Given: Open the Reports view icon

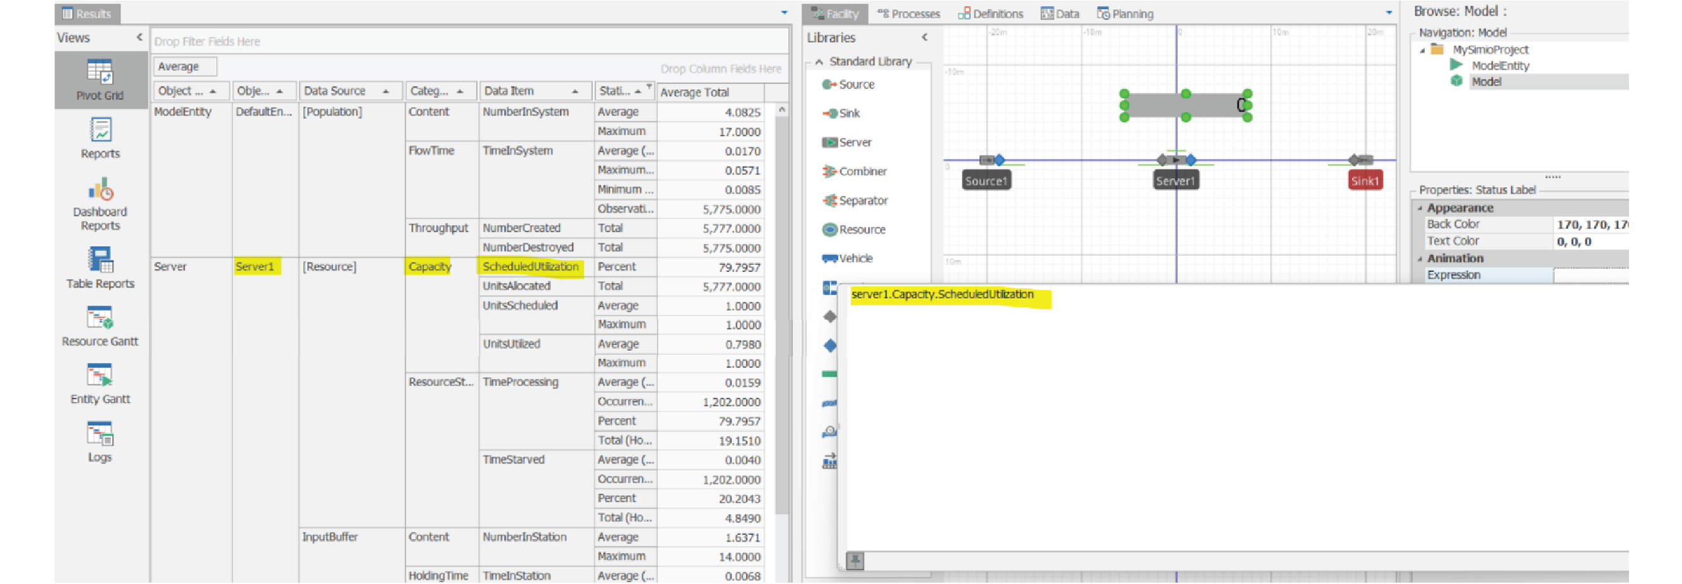Looking at the screenshot, I should pos(100,138).
